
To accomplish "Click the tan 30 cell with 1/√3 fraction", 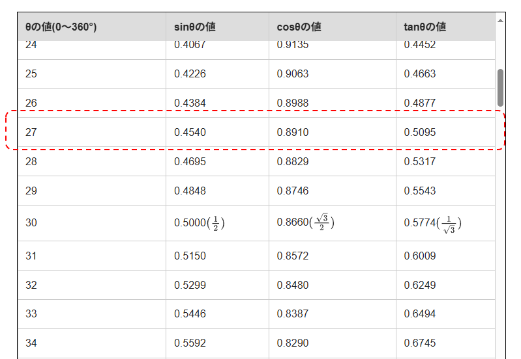I will tap(432, 223).
